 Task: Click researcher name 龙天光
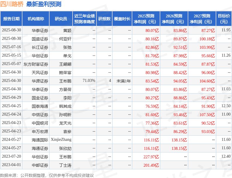65,123
